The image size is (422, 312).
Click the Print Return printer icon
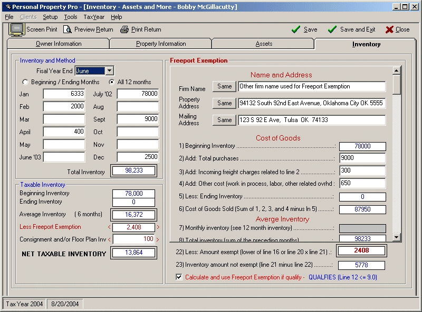(x=124, y=29)
